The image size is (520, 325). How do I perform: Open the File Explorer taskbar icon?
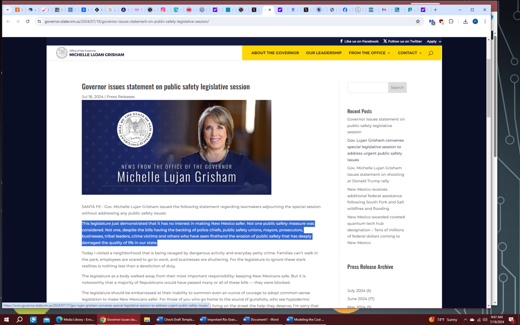(147, 319)
